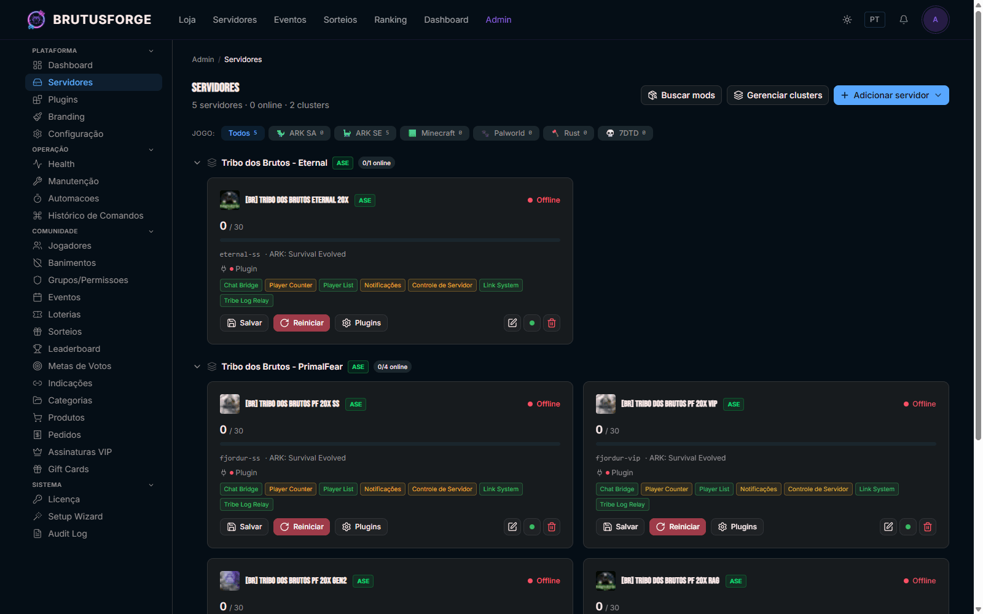Open Plugins in the sidebar
Image resolution: width=983 pixels, height=614 pixels.
(93, 99)
